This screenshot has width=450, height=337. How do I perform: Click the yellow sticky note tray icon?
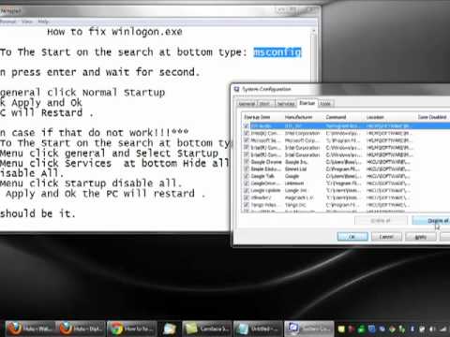341,329
